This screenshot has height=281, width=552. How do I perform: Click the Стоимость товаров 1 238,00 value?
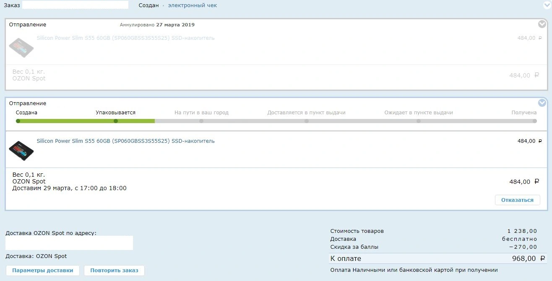pos(522,231)
